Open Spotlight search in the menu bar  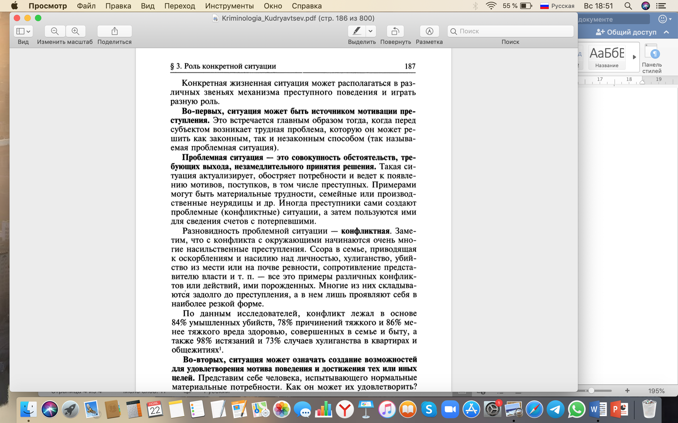point(628,6)
